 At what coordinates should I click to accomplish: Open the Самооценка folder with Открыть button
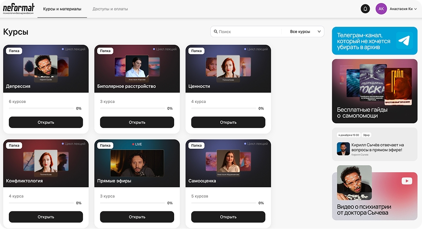pyautogui.click(x=228, y=217)
